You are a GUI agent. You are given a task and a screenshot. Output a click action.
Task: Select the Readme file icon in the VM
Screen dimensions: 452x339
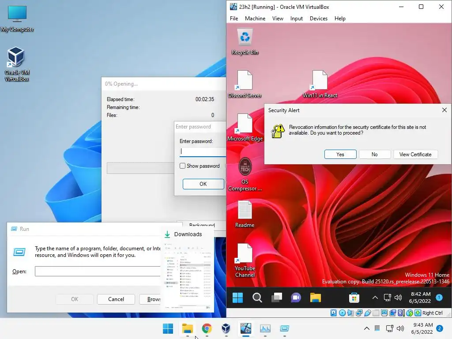(x=245, y=214)
